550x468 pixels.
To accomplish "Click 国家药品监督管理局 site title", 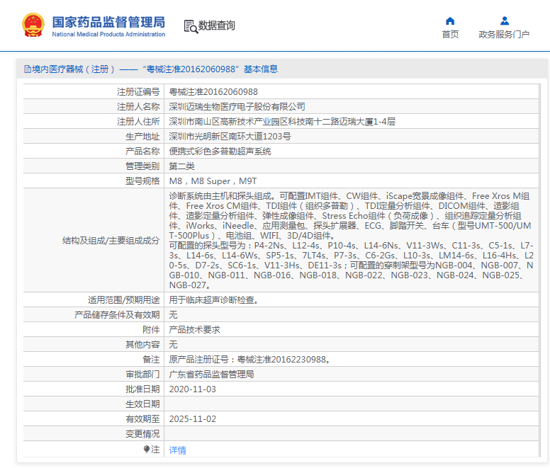I will coord(108,22).
